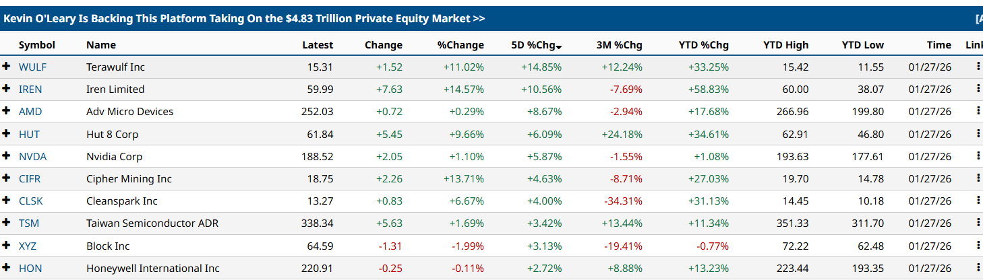Open three-dot links menu for HON
Viewport: 983px width, 280px height.
point(978,268)
